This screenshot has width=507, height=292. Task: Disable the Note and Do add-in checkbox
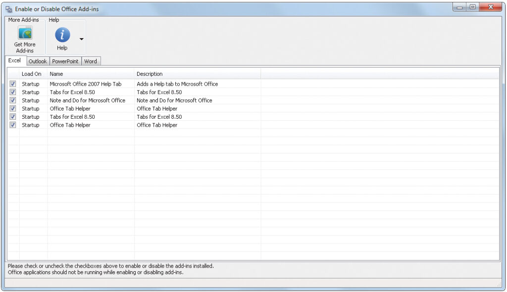click(x=13, y=100)
